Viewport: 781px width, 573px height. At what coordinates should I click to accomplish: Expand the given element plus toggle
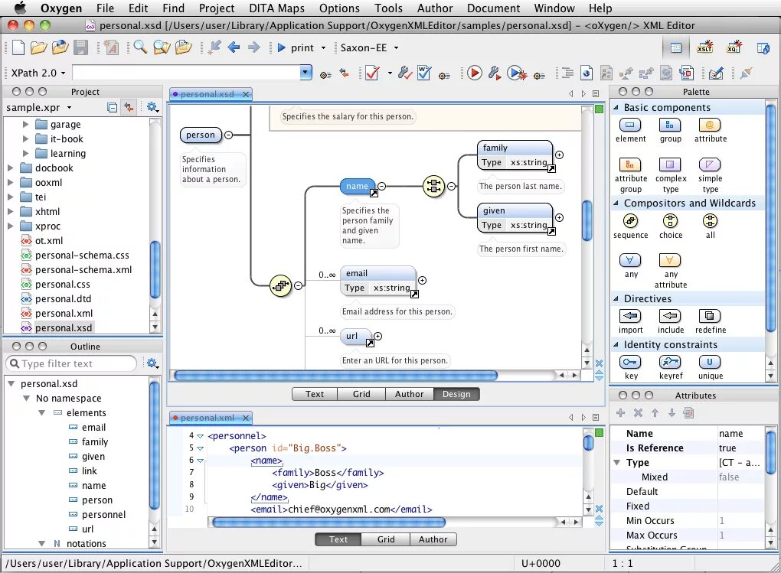560,217
